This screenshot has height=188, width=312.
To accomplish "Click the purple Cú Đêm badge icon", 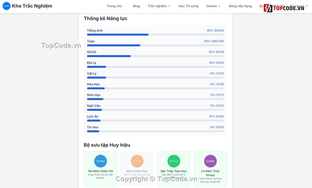I will [210, 161].
